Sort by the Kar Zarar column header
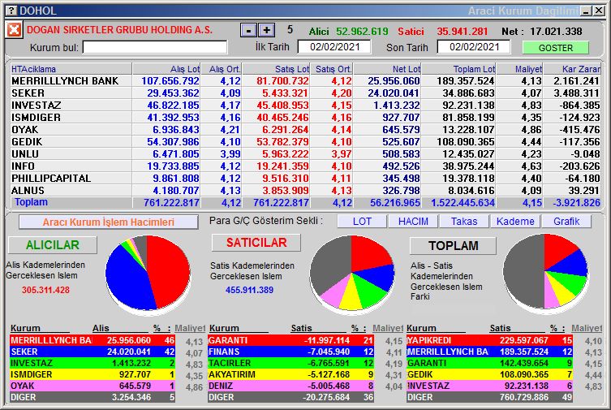 (x=572, y=69)
